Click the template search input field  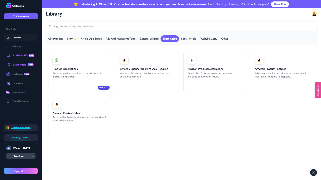[181, 27]
